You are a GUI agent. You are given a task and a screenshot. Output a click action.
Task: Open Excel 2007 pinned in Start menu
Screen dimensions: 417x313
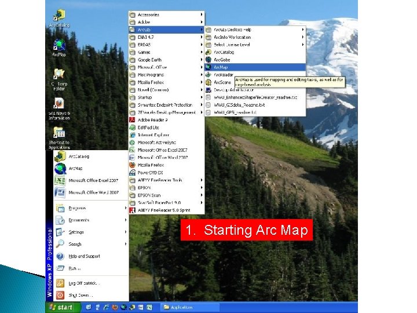[91, 180]
